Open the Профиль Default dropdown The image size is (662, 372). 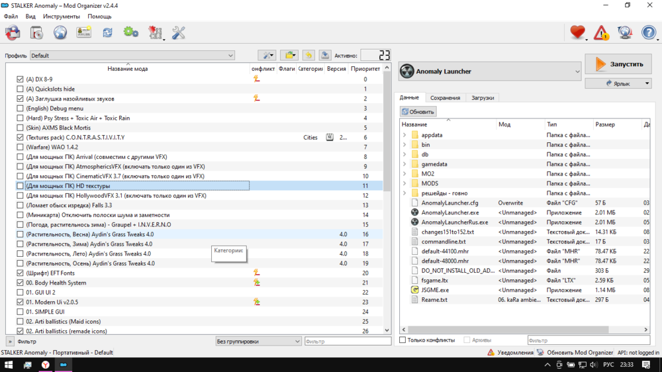click(132, 56)
